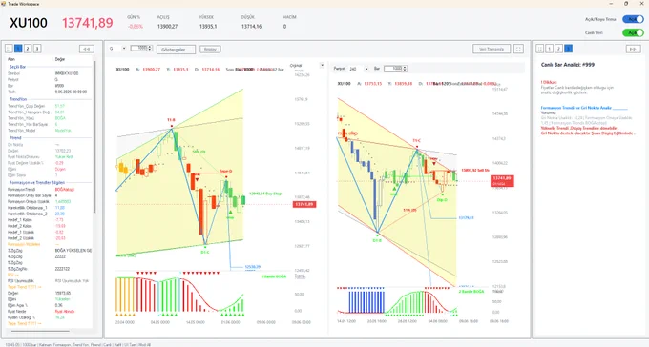
Task: Switch to right panel tab 1
Action: click(x=549, y=49)
